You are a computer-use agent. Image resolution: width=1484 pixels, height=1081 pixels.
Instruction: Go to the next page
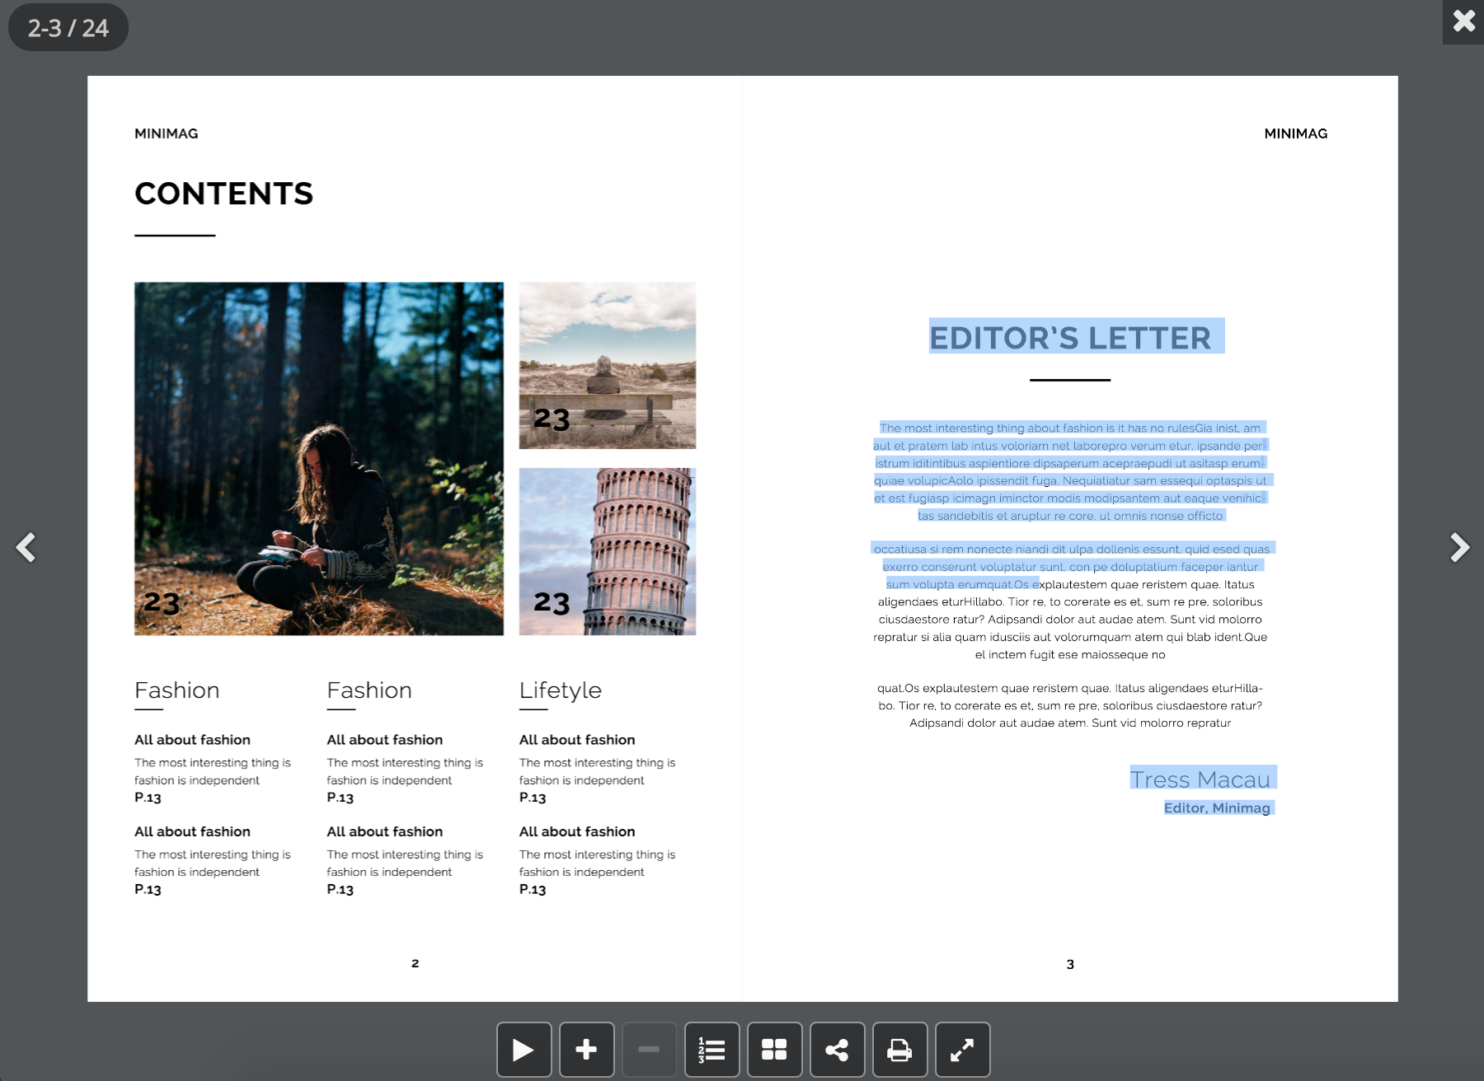coord(1459,547)
